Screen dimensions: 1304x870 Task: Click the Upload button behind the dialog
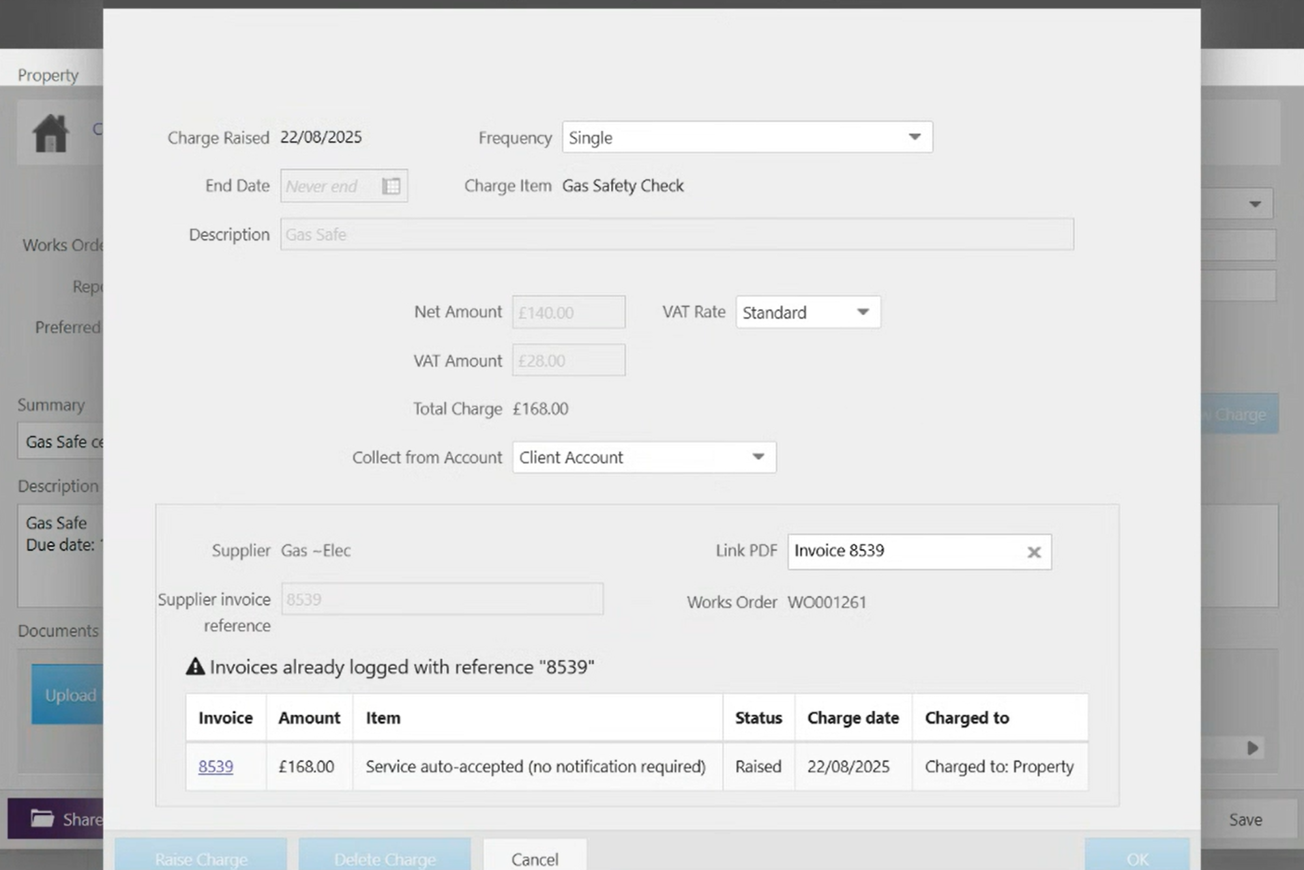67,695
